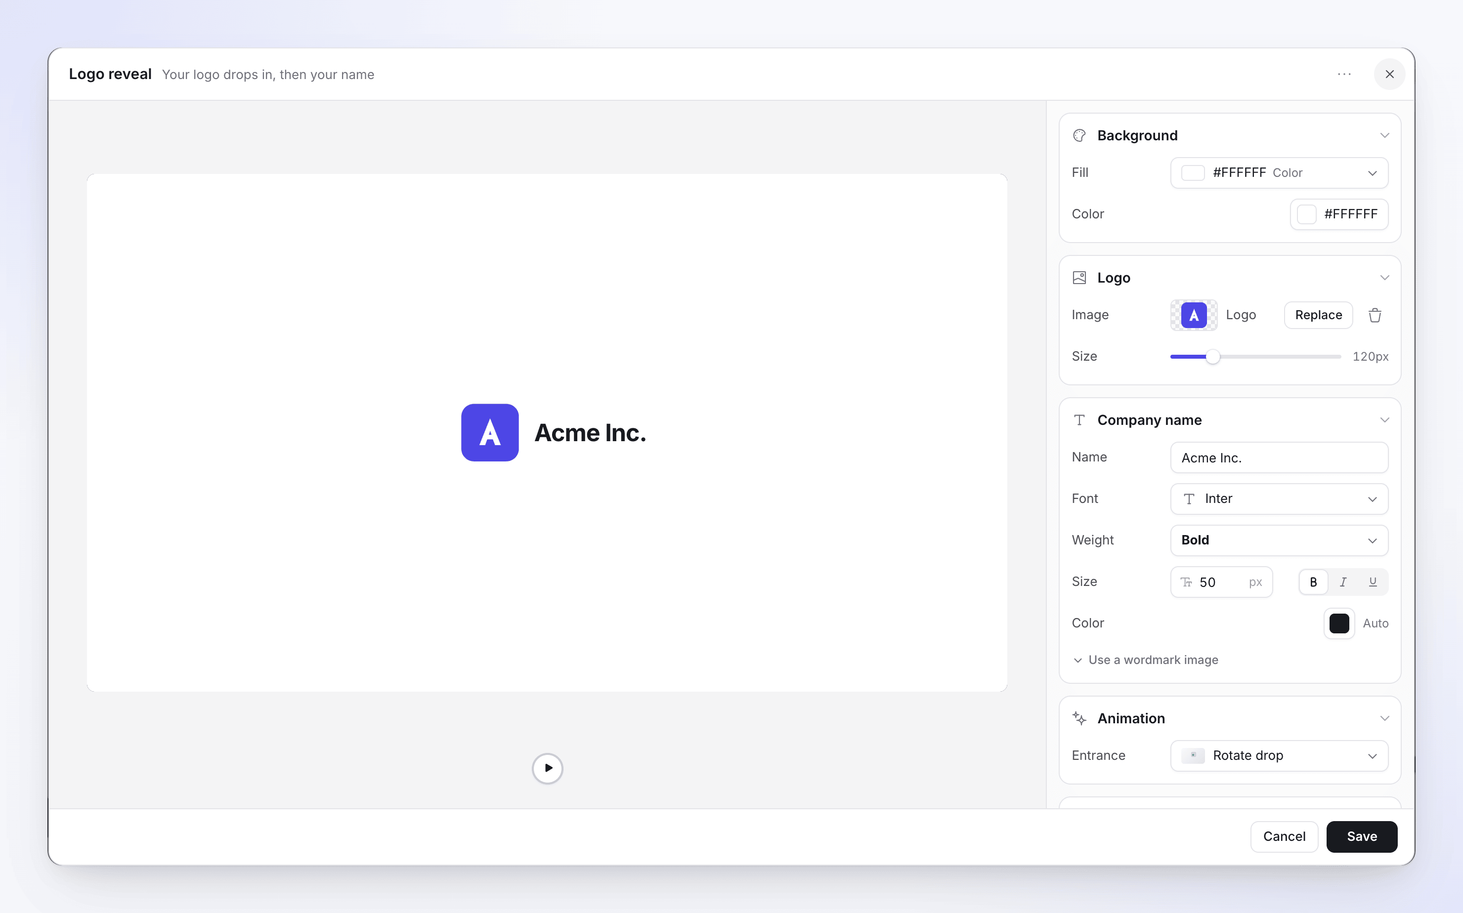Click the Acme Inc. text in preview
1463x913 pixels.
(x=590, y=433)
